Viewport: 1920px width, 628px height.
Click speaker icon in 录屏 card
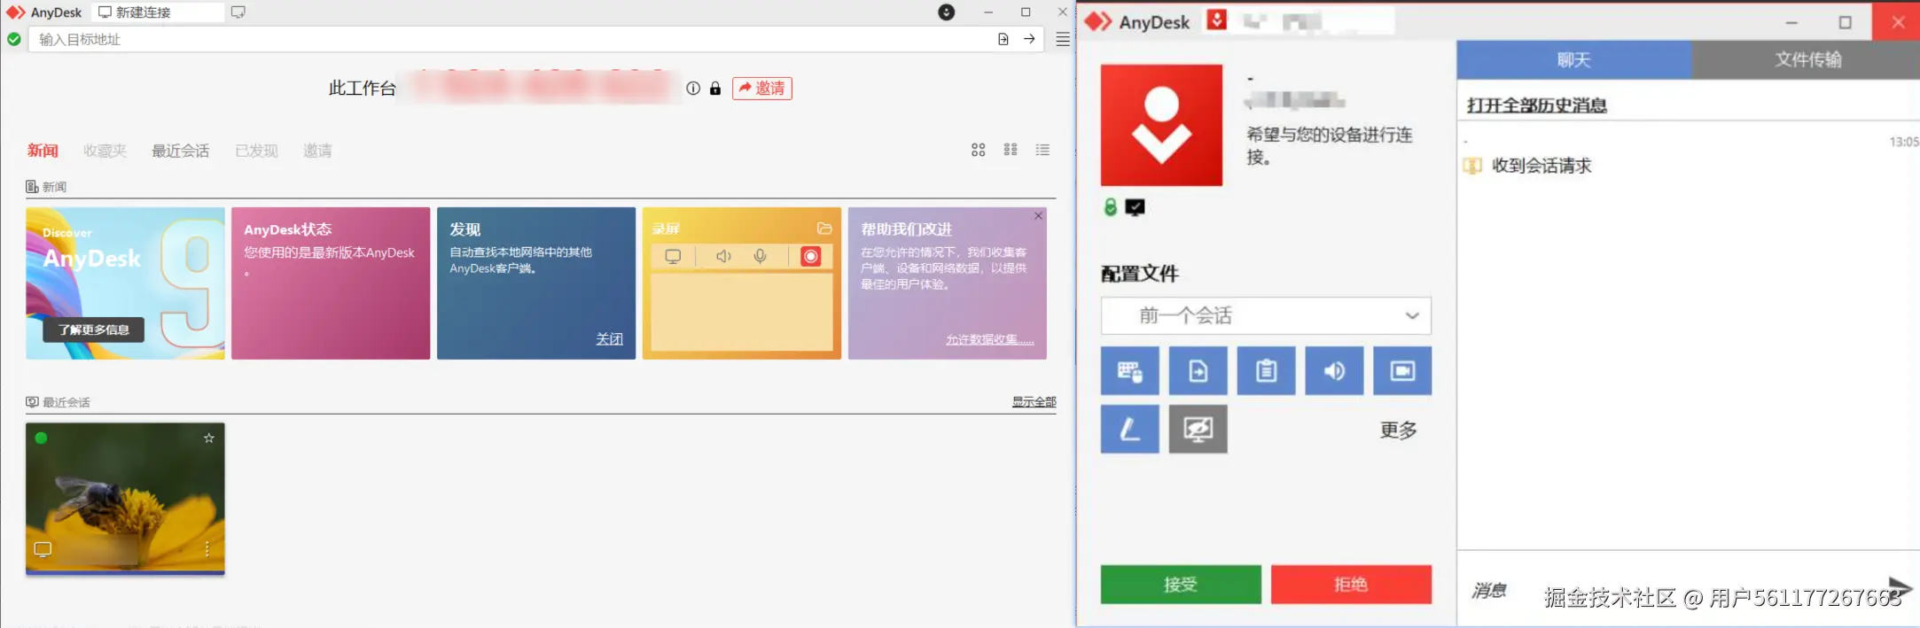pyautogui.click(x=723, y=257)
